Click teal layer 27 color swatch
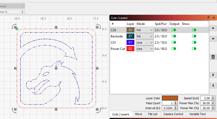This screenshot has height=119, width=217. [130, 36]
